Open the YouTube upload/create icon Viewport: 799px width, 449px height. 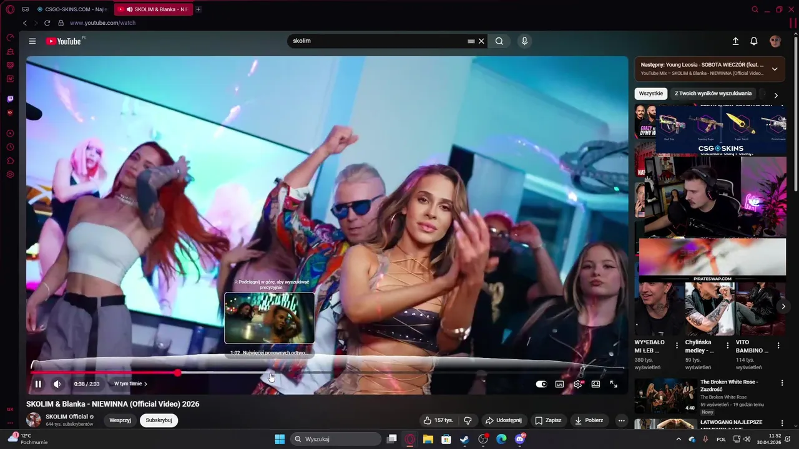click(735, 41)
